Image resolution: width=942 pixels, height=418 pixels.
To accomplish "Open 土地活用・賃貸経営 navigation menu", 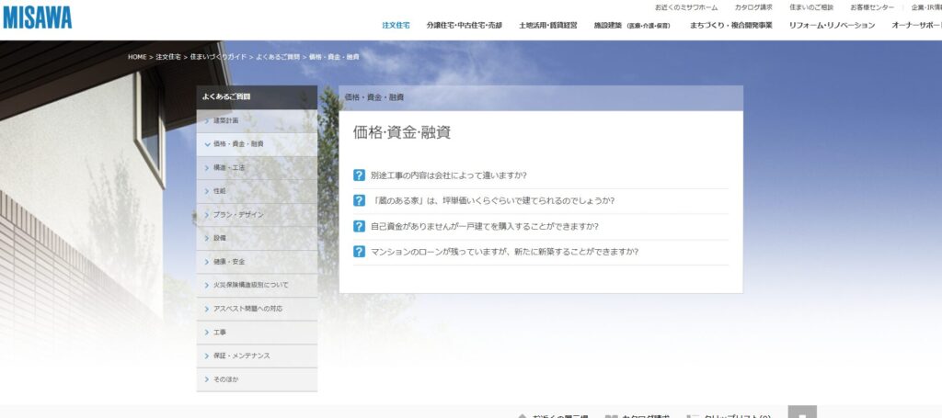I will [x=548, y=26].
